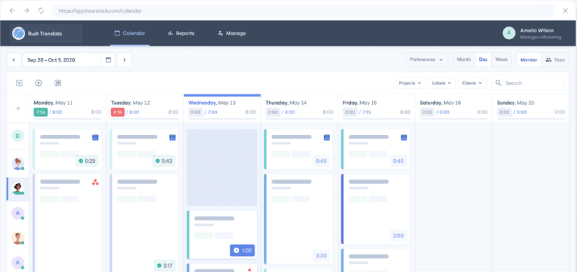The image size is (577, 272).
Task: Open the Reports tab
Action: pyautogui.click(x=181, y=33)
